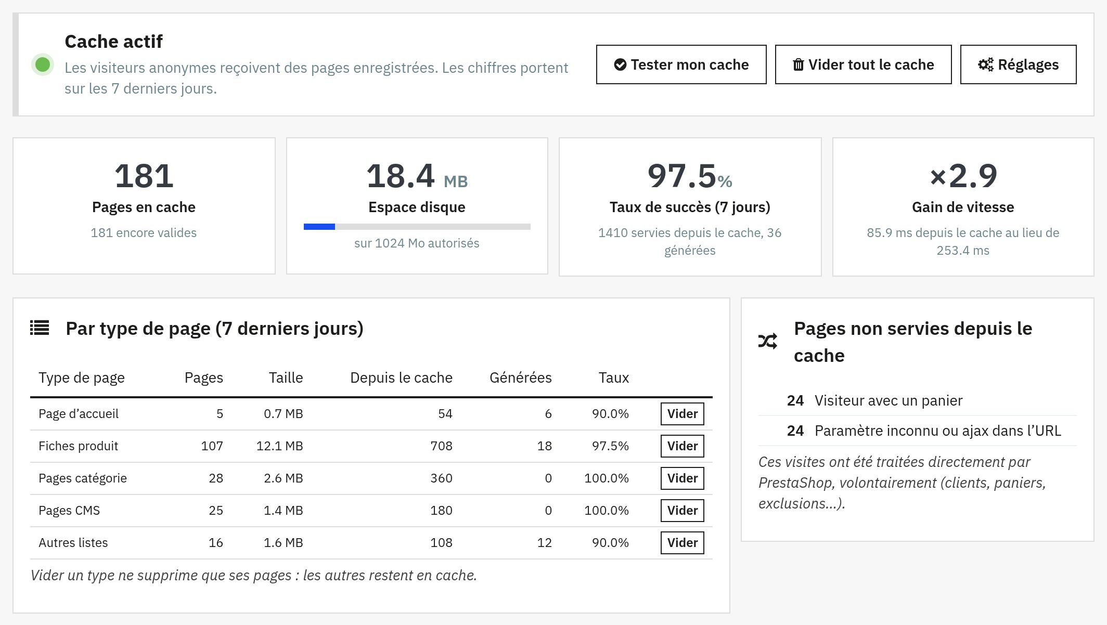Click Vider in the Pages CMS row
Screen dimensions: 1107x625
point(682,511)
